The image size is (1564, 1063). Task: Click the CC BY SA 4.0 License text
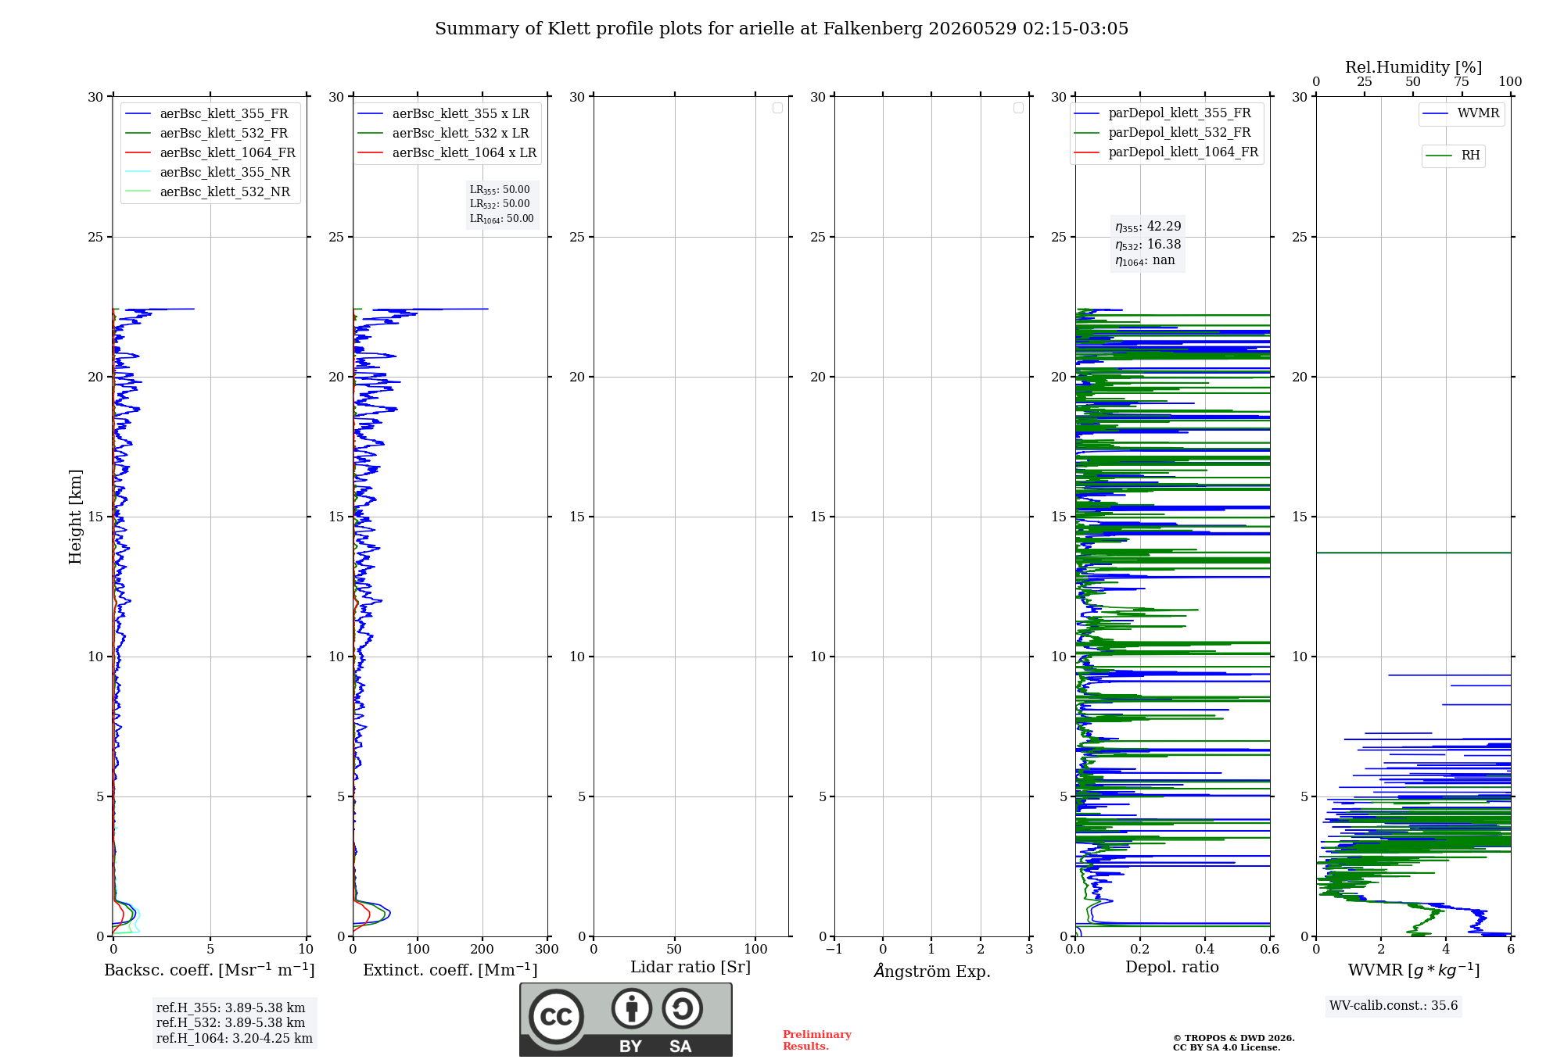click(1227, 1047)
